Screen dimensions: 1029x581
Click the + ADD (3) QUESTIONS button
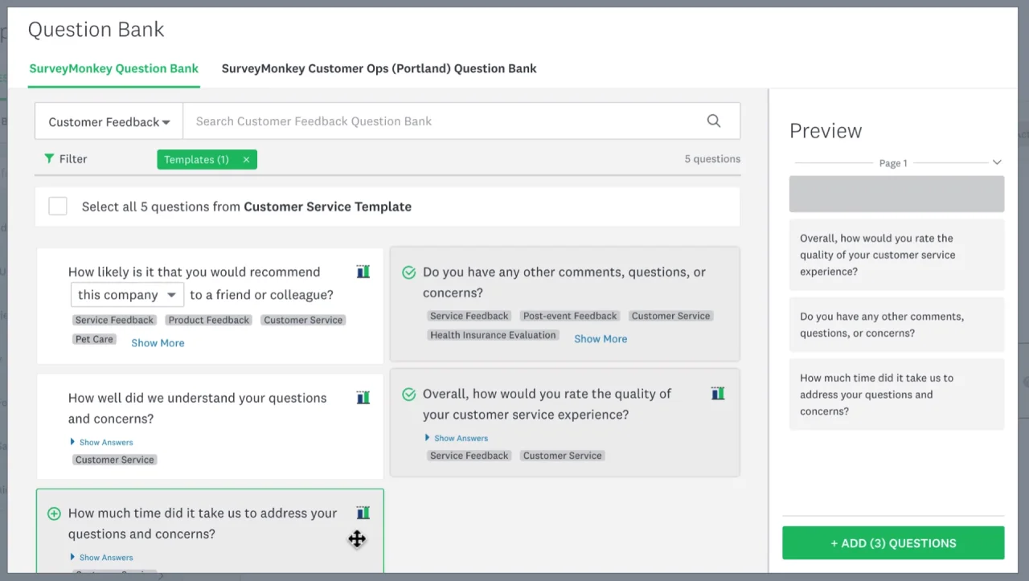(893, 543)
